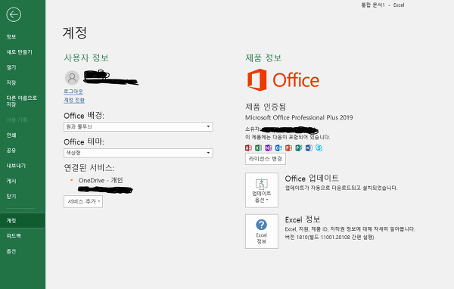Screen dimensions: 454x289
Task: Open 업데이트 옵션 update options button
Action: [x=262, y=190]
